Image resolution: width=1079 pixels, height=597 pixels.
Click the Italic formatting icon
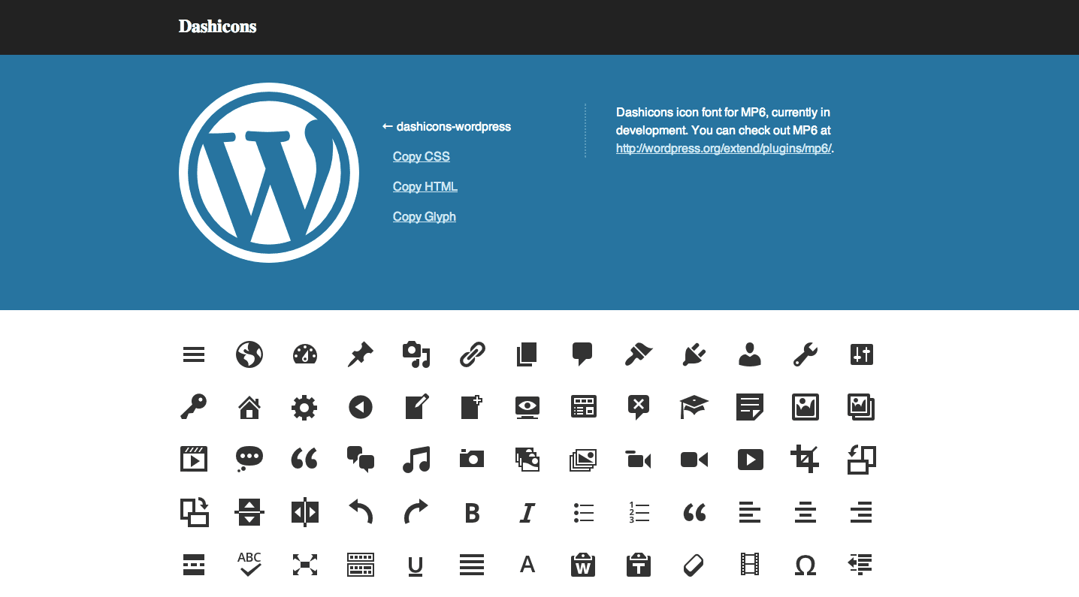click(527, 512)
